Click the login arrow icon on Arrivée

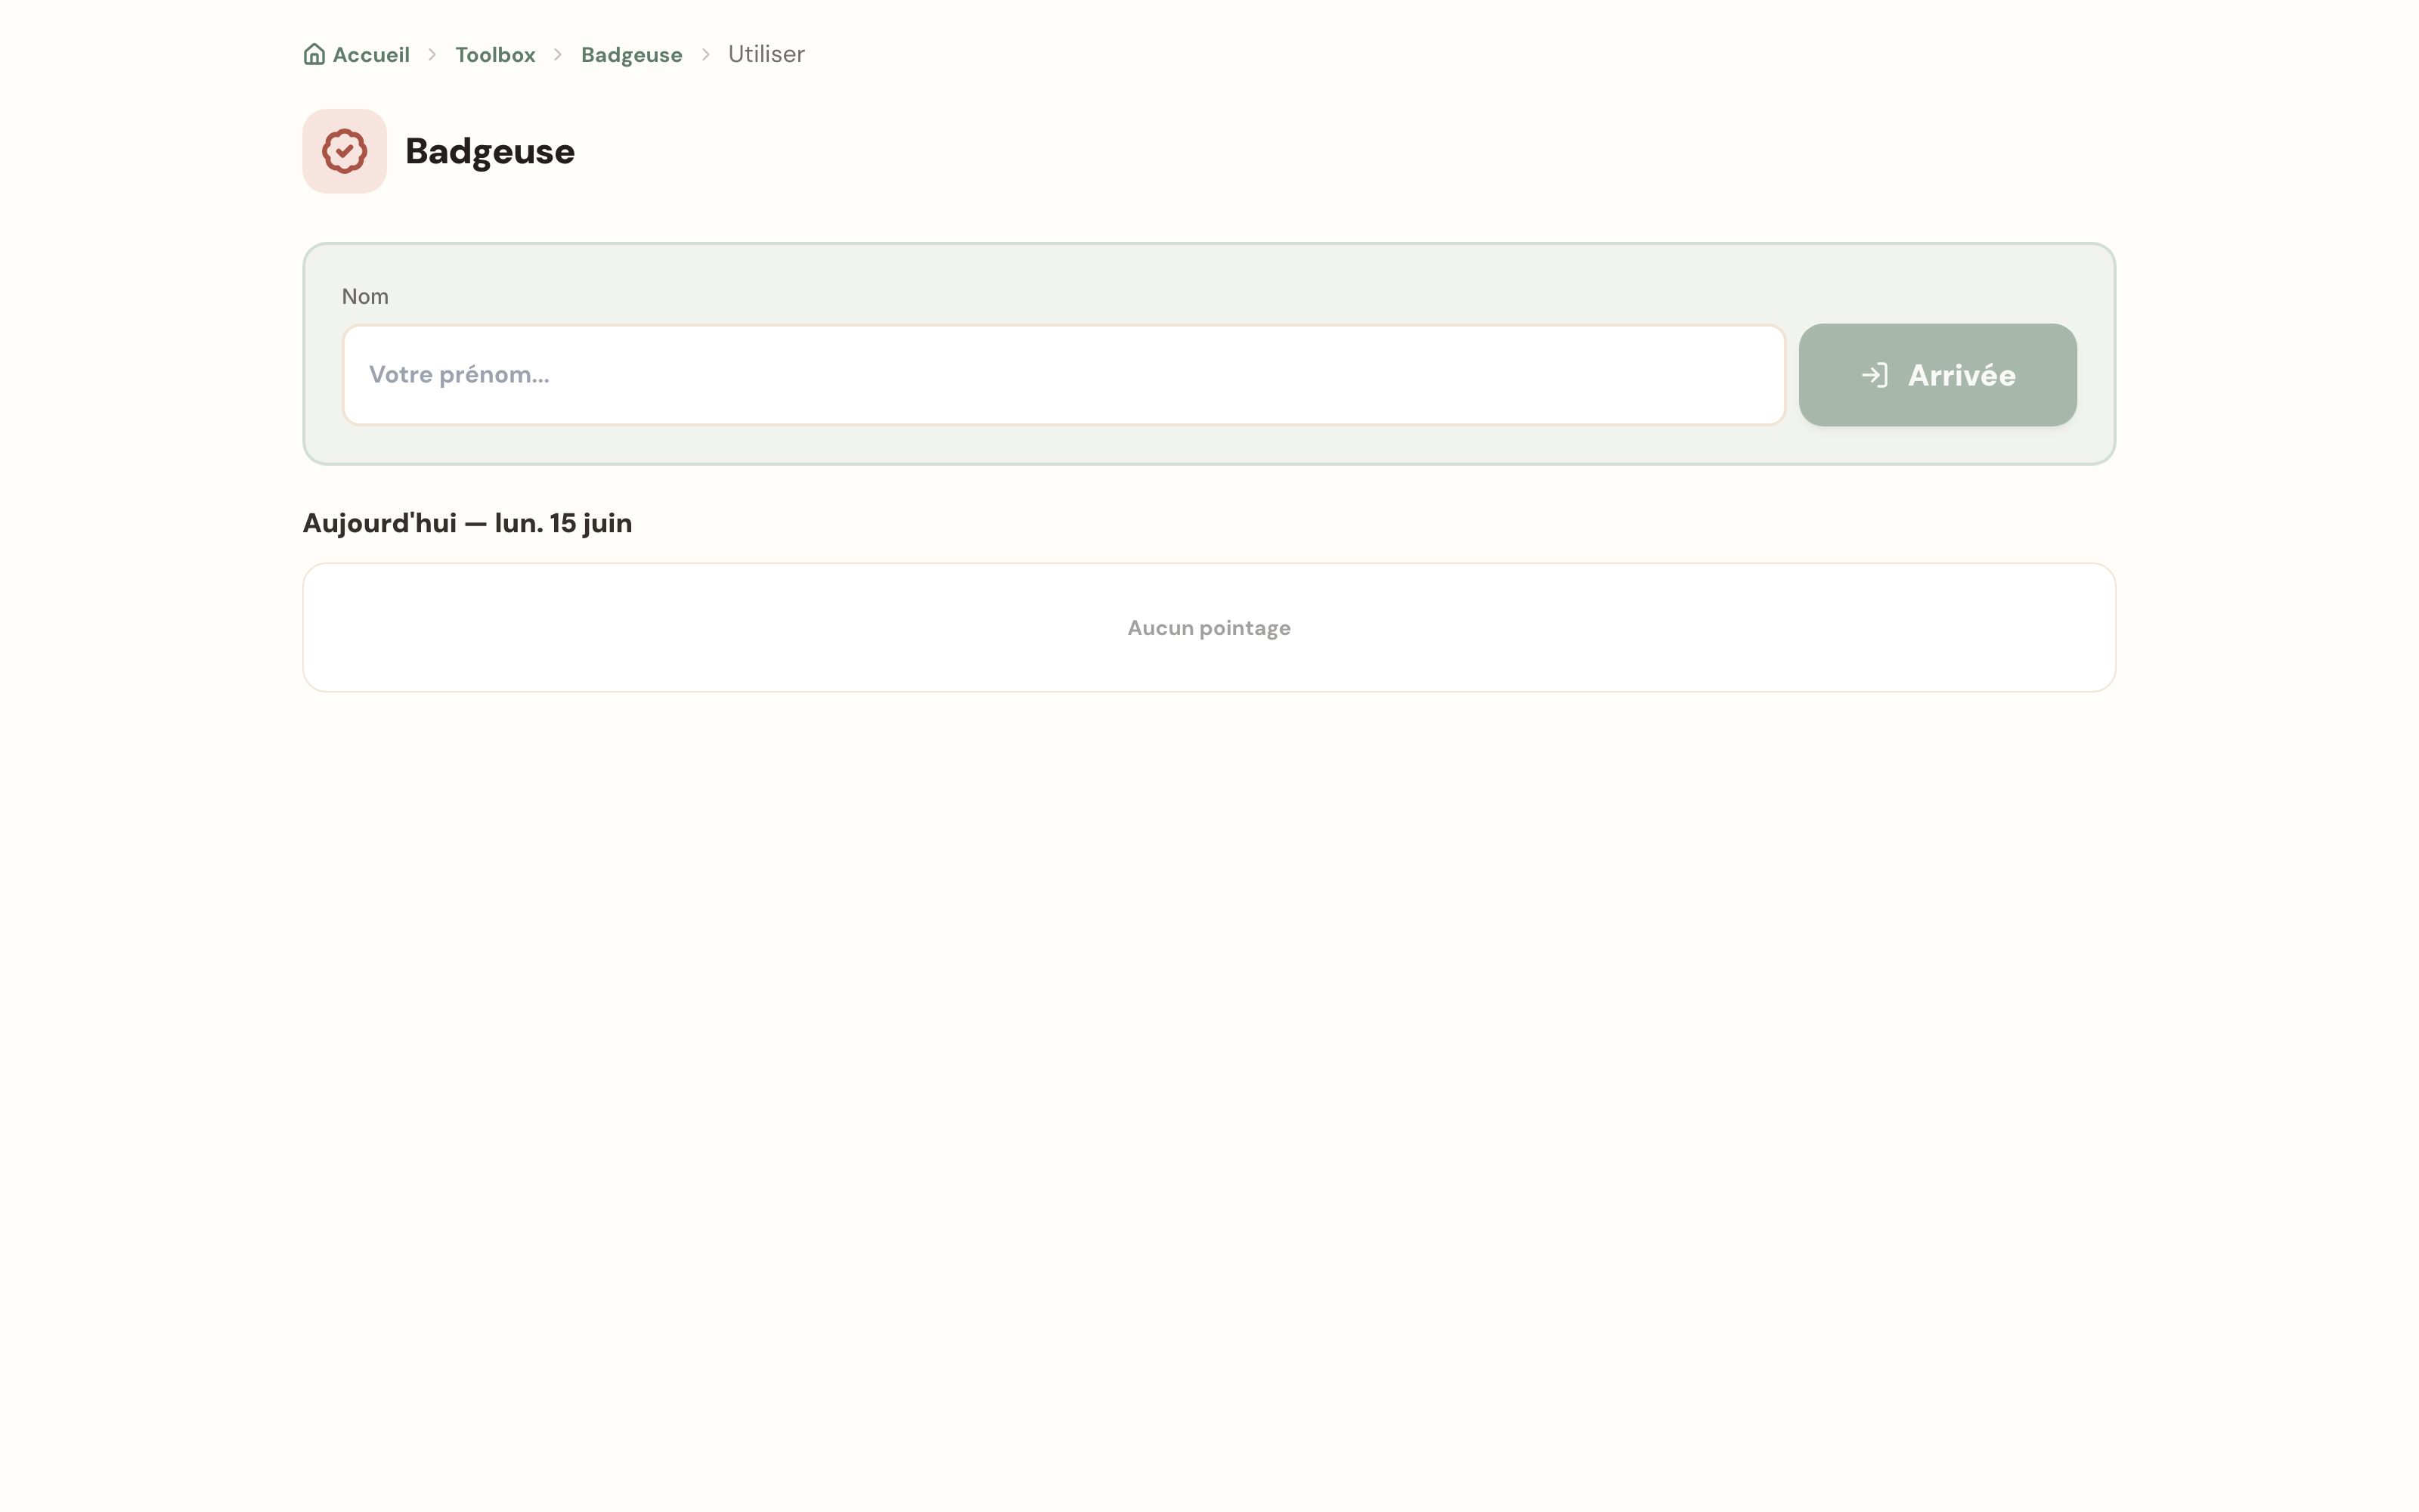[1874, 375]
